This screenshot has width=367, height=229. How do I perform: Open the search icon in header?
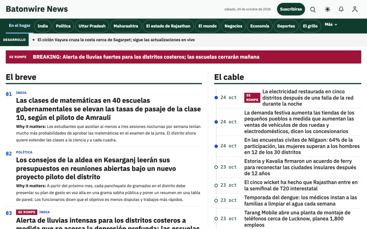tap(313, 9)
